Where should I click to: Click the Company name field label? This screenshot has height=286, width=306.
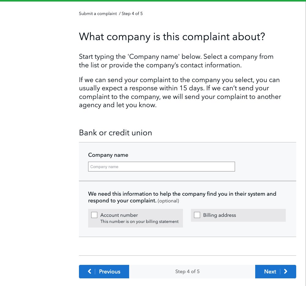tap(108, 155)
